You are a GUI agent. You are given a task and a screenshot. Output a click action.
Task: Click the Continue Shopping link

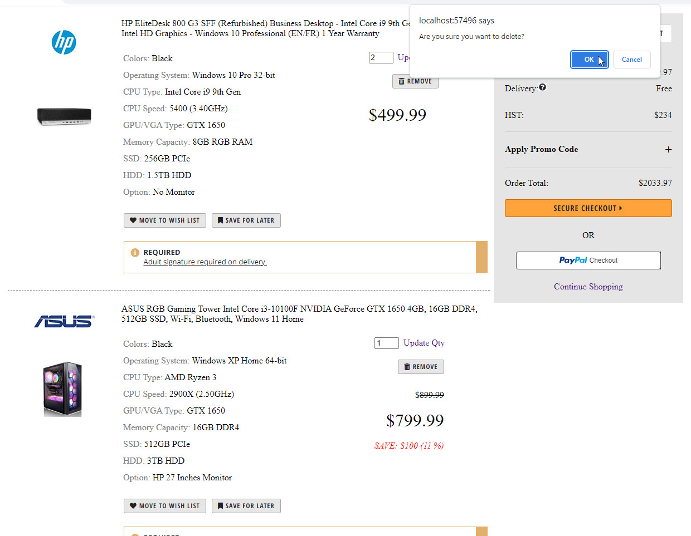[x=588, y=287]
